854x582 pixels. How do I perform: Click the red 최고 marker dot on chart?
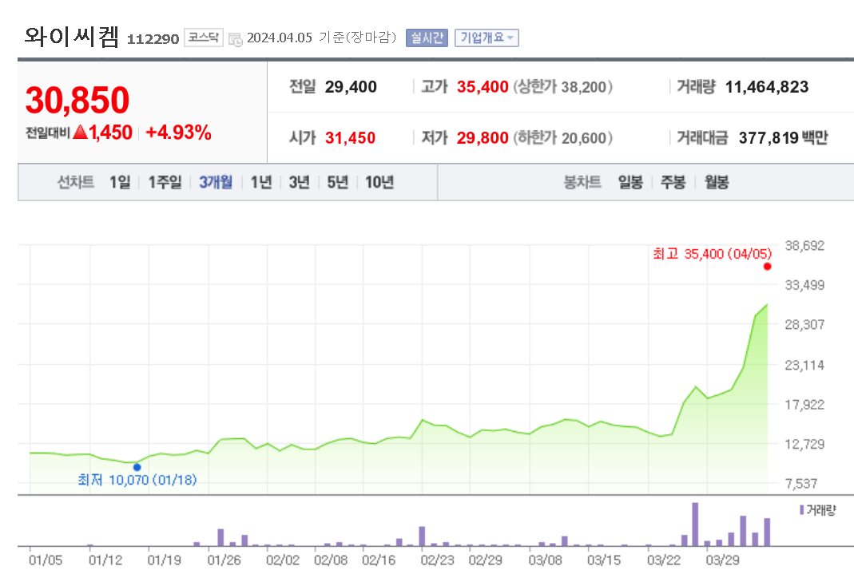(768, 266)
